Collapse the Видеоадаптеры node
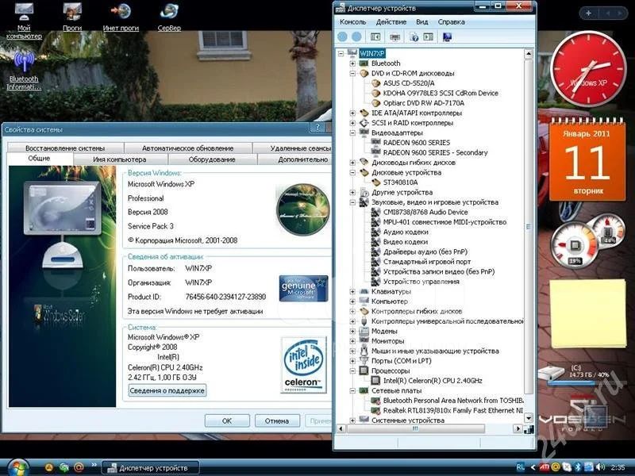This screenshot has height=476, width=635. [352, 132]
